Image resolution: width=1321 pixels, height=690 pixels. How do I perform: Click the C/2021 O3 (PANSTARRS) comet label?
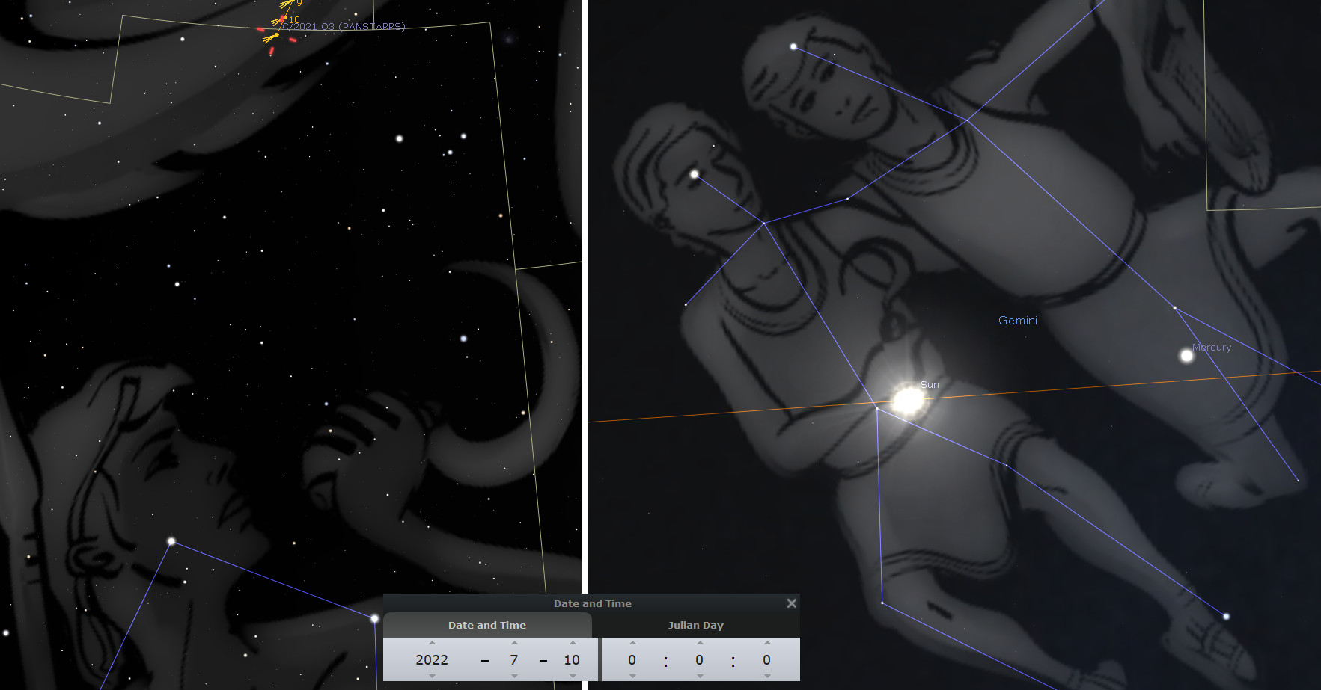tap(344, 26)
